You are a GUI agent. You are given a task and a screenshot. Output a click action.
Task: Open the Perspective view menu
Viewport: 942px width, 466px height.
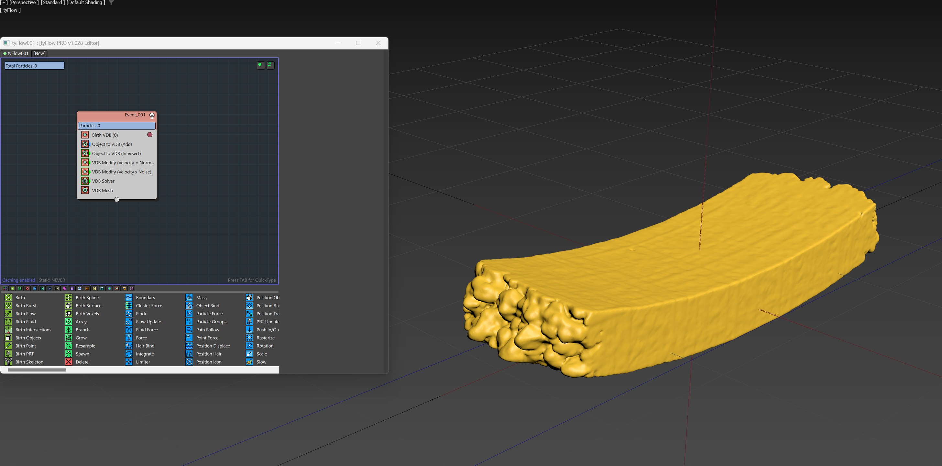[x=24, y=3]
